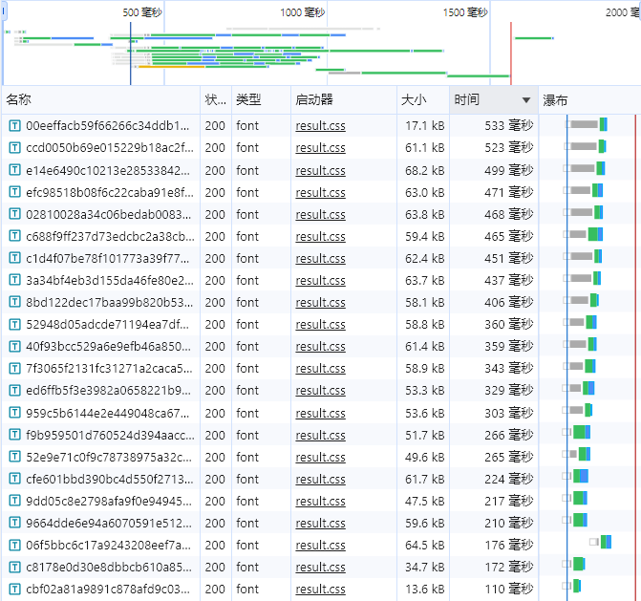Viewport: 641px width, 601px height.
Task: Click font icon beside ccd0050b69e015229b18ac2f row
Action: [14, 148]
